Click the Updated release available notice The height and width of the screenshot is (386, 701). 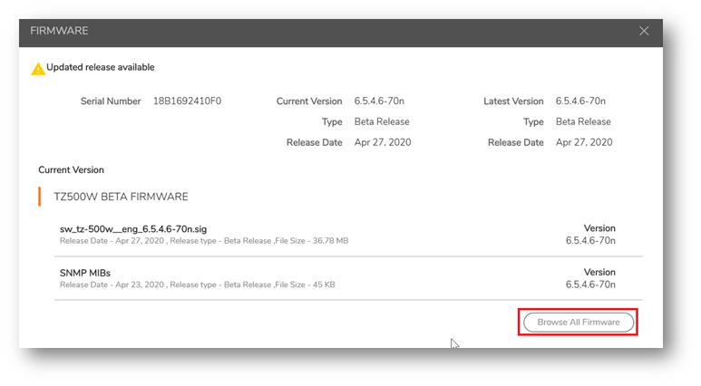tap(100, 67)
